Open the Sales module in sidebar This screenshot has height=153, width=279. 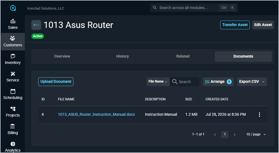pos(13,24)
